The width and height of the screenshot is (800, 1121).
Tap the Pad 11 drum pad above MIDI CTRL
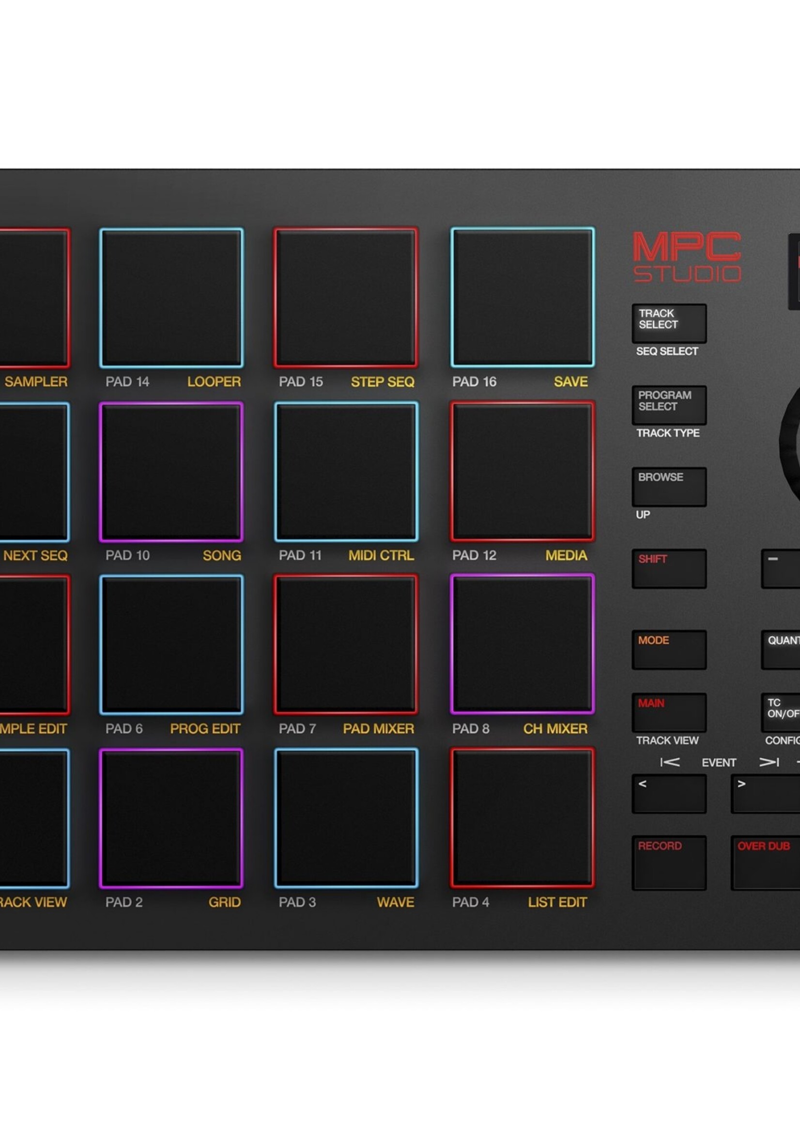tap(346, 472)
